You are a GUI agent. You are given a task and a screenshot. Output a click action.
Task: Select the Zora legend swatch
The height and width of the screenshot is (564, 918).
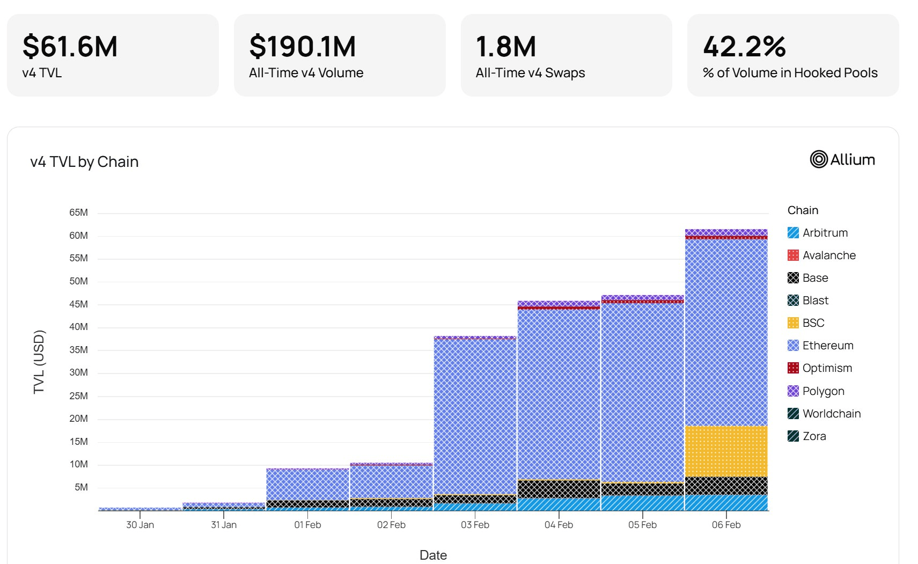tap(793, 436)
